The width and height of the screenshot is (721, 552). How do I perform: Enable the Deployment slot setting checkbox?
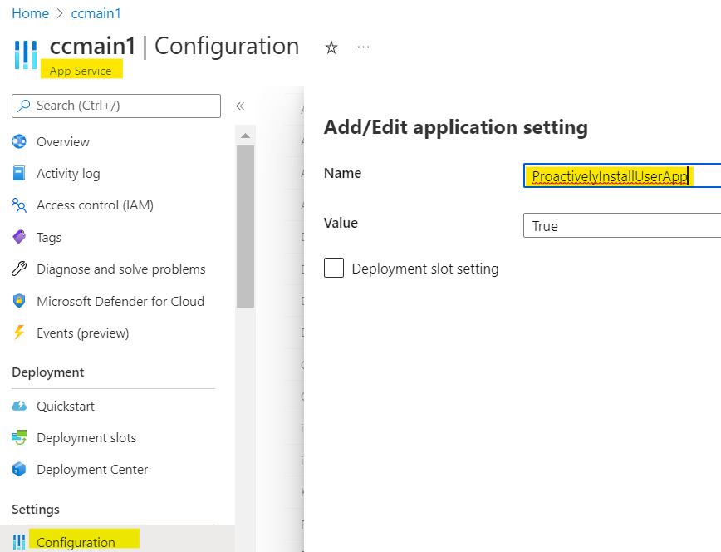[x=334, y=268]
